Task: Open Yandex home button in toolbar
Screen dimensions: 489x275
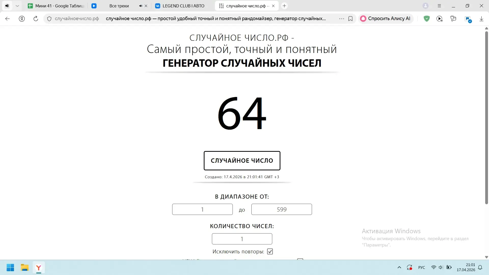Action: click(x=22, y=19)
